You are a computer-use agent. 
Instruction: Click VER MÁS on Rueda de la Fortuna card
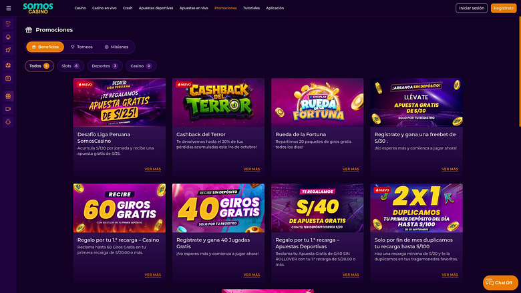point(351,170)
